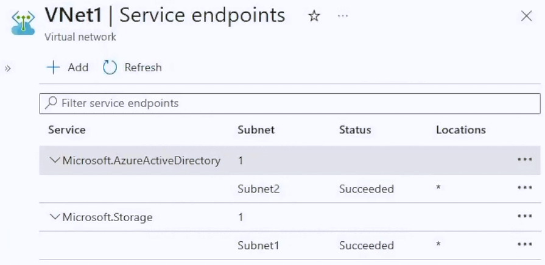Open context menu for Microsoft.AzureActiveDirectory row
The image size is (545, 265).
coord(525,159)
